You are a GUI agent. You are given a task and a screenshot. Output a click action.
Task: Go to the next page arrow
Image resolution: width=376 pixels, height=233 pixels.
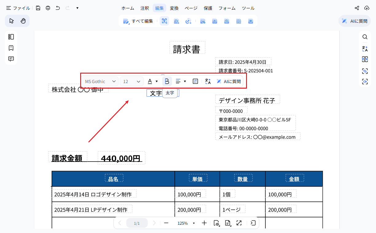[155, 223]
